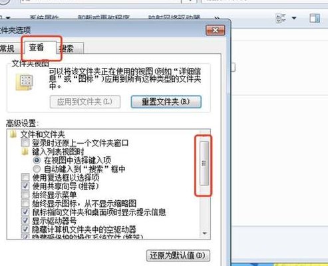
Task: Uncheck 使用共享向导(推荐) checkbox
Action: click(25, 186)
